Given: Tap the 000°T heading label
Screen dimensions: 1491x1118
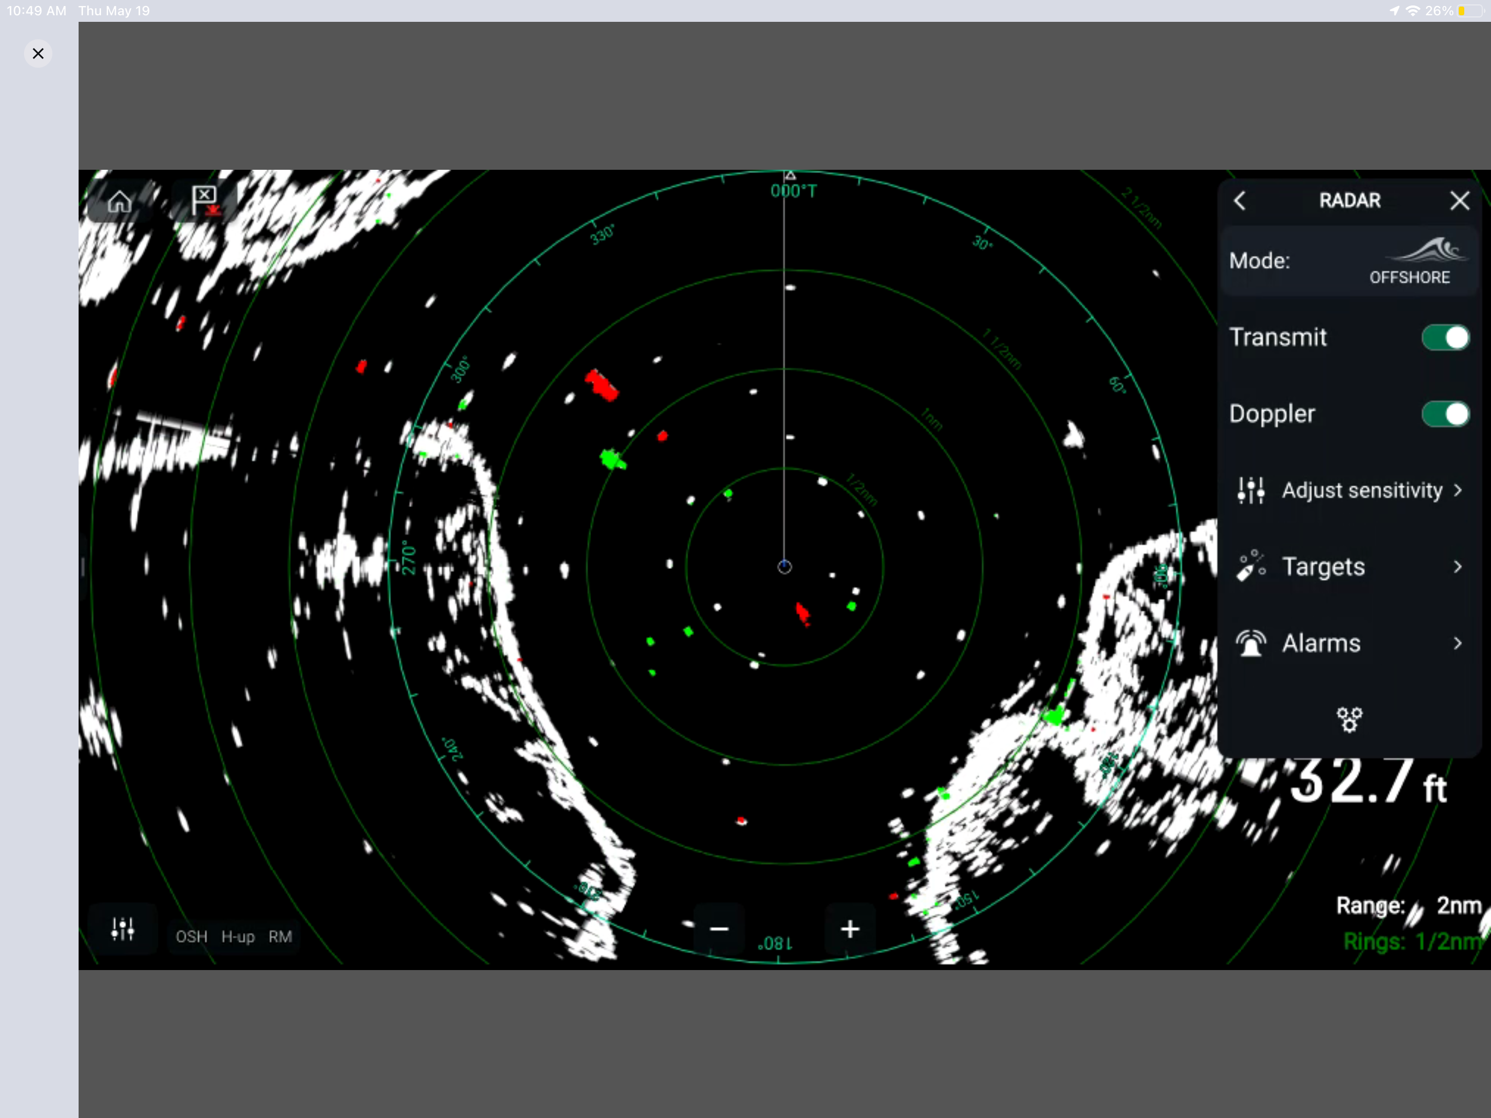Looking at the screenshot, I should point(794,192).
